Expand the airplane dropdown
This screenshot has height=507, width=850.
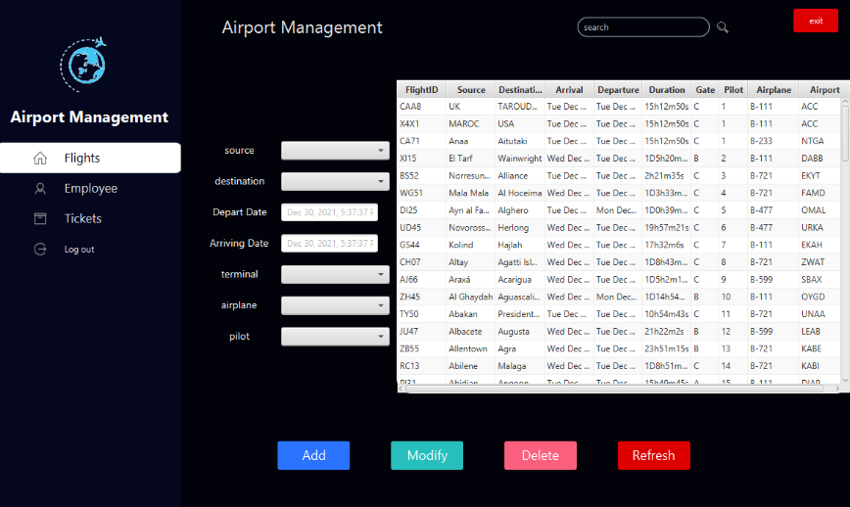tap(335, 305)
